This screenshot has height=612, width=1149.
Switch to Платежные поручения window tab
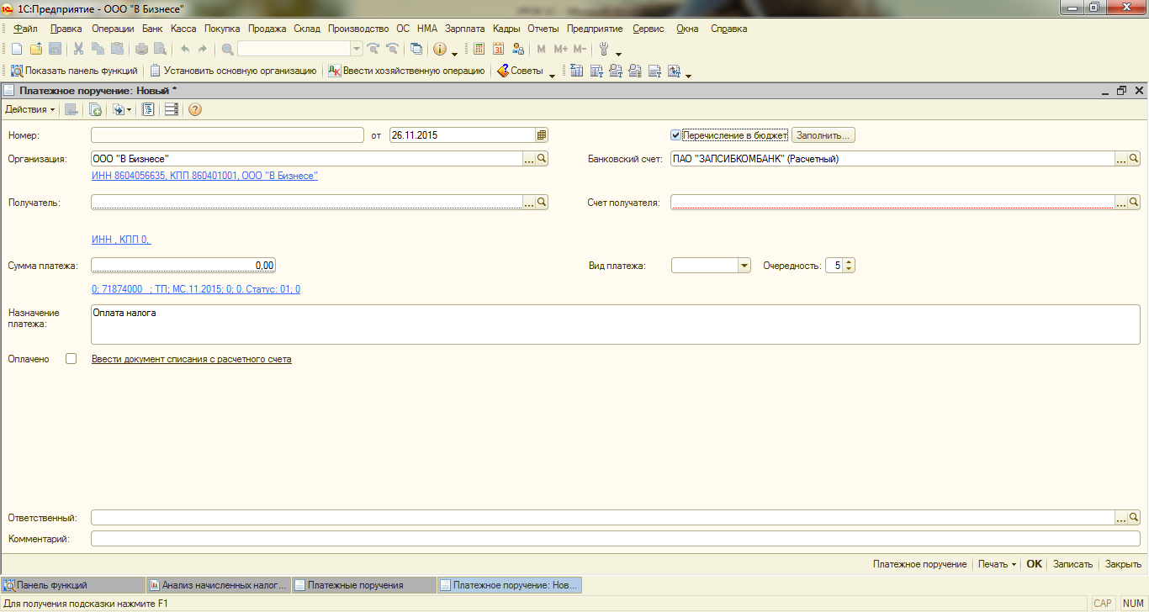(363, 585)
